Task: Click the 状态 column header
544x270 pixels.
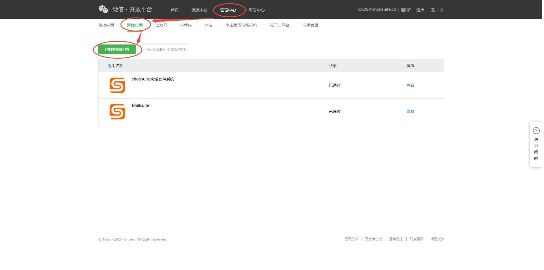Action: click(333, 66)
